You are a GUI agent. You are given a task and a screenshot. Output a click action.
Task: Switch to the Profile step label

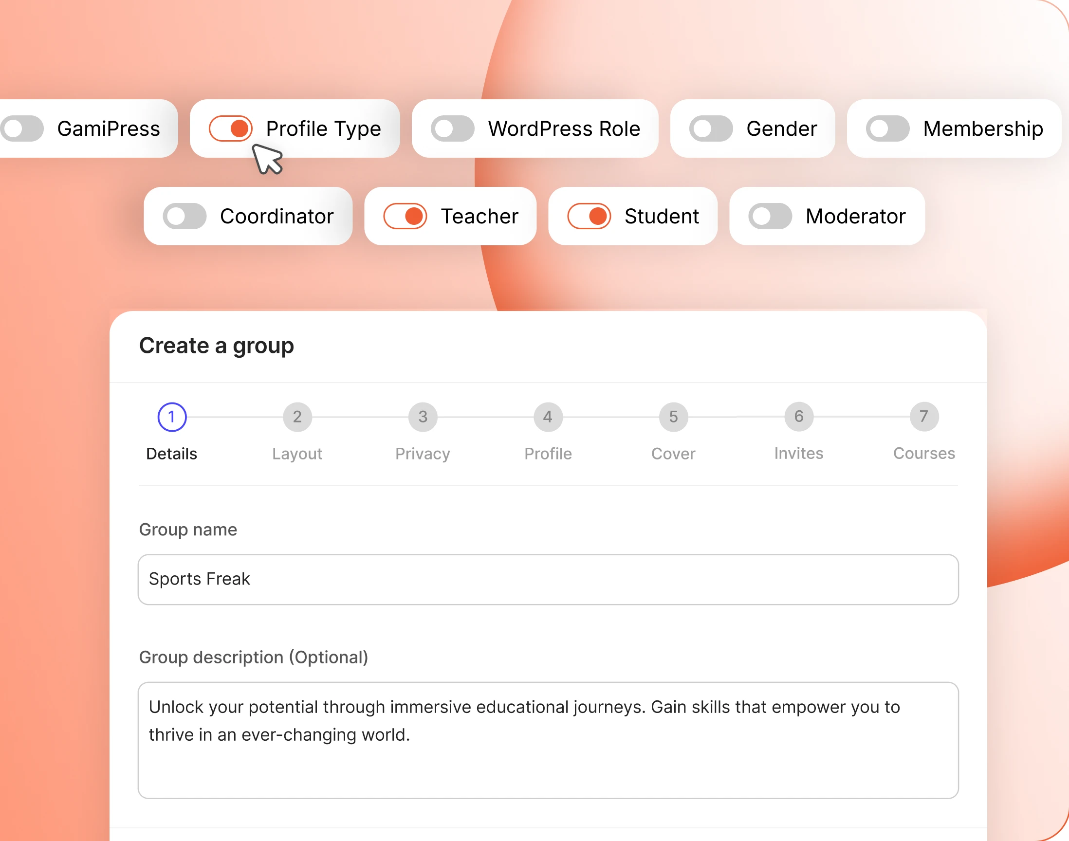pos(548,454)
